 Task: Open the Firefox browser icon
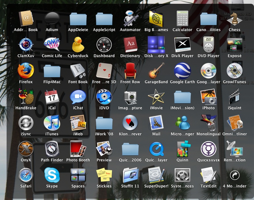pos(26,71)
